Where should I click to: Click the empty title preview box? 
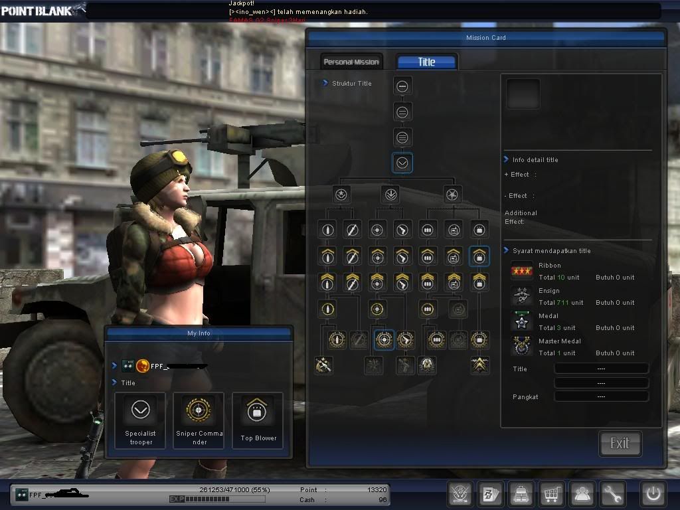523,94
